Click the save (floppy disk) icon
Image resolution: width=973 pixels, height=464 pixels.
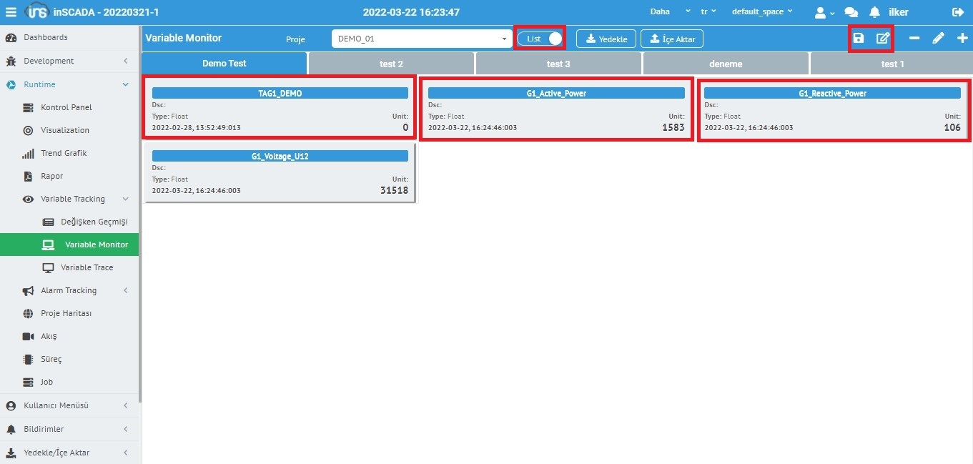(x=859, y=39)
